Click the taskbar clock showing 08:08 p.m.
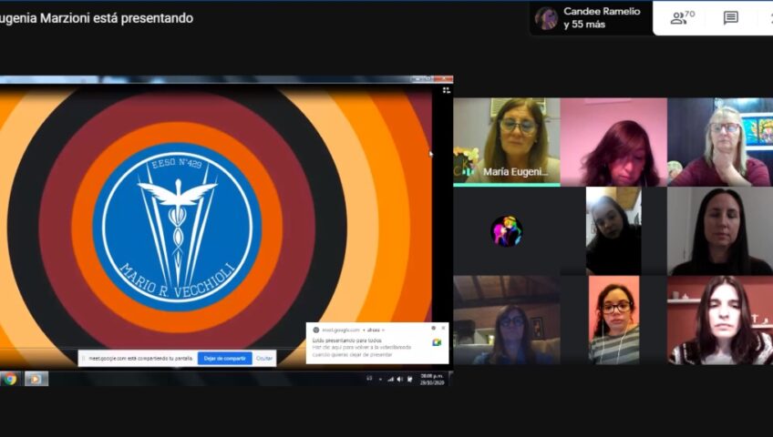Screen dimensions: 773x437 [432, 379]
